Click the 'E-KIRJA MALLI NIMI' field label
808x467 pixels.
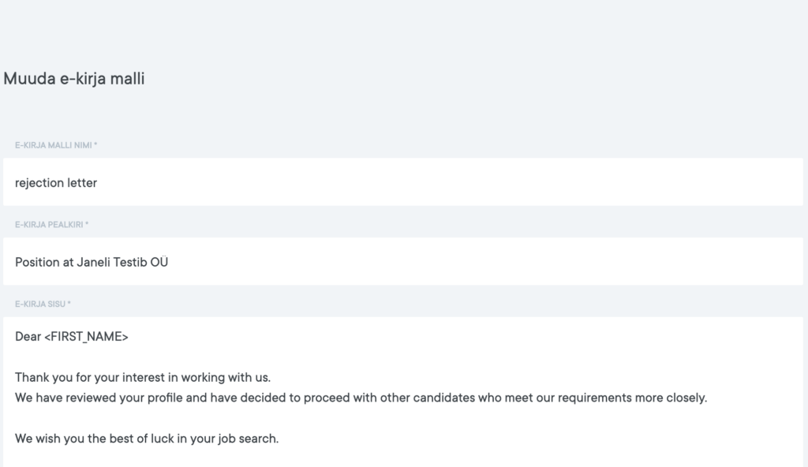pos(55,145)
